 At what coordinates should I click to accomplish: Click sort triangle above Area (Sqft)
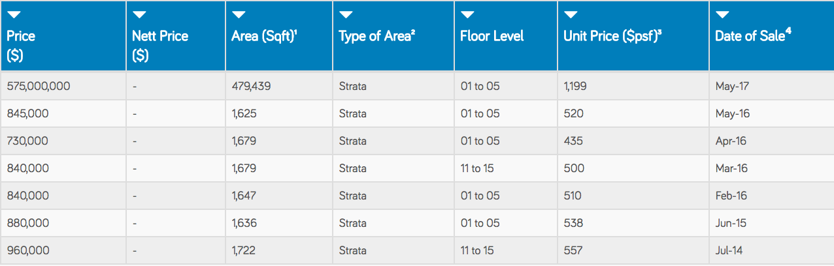(239, 15)
